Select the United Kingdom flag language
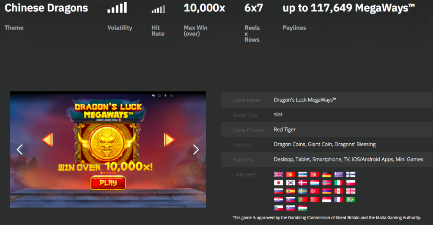 [x=278, y=174]
